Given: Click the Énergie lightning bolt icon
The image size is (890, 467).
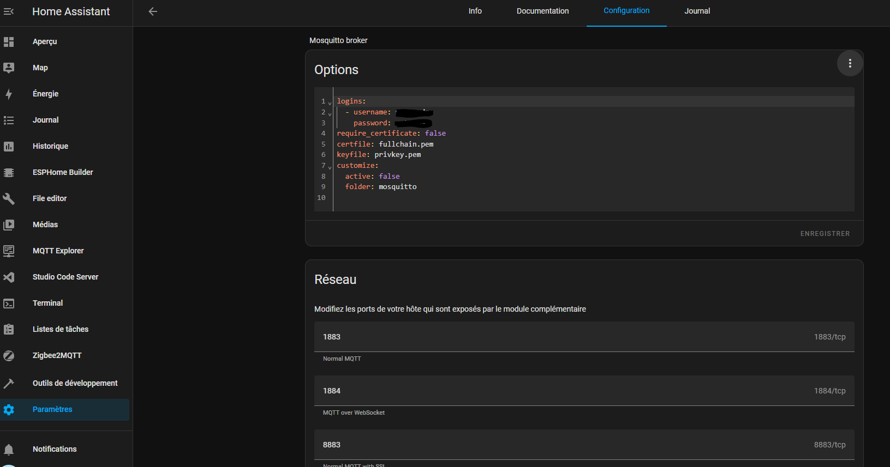Looking at the screenshot, I should (x=9, y=94).
